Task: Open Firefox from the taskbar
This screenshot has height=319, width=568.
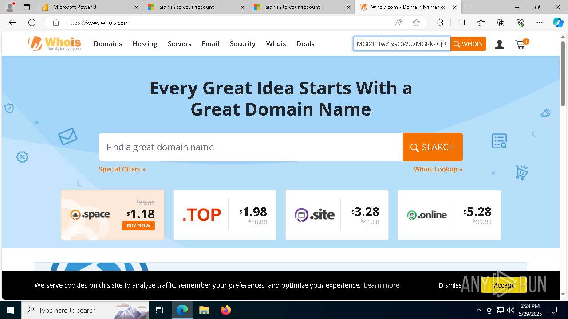Action: tap(226, 310)
